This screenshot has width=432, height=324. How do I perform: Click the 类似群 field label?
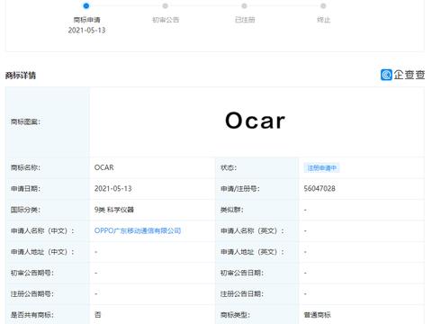[x=231, y=210]
